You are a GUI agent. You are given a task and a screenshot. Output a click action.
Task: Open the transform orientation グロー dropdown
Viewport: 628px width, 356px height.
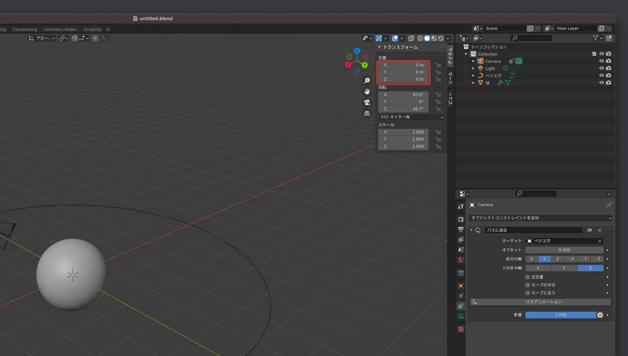[42, 38]
